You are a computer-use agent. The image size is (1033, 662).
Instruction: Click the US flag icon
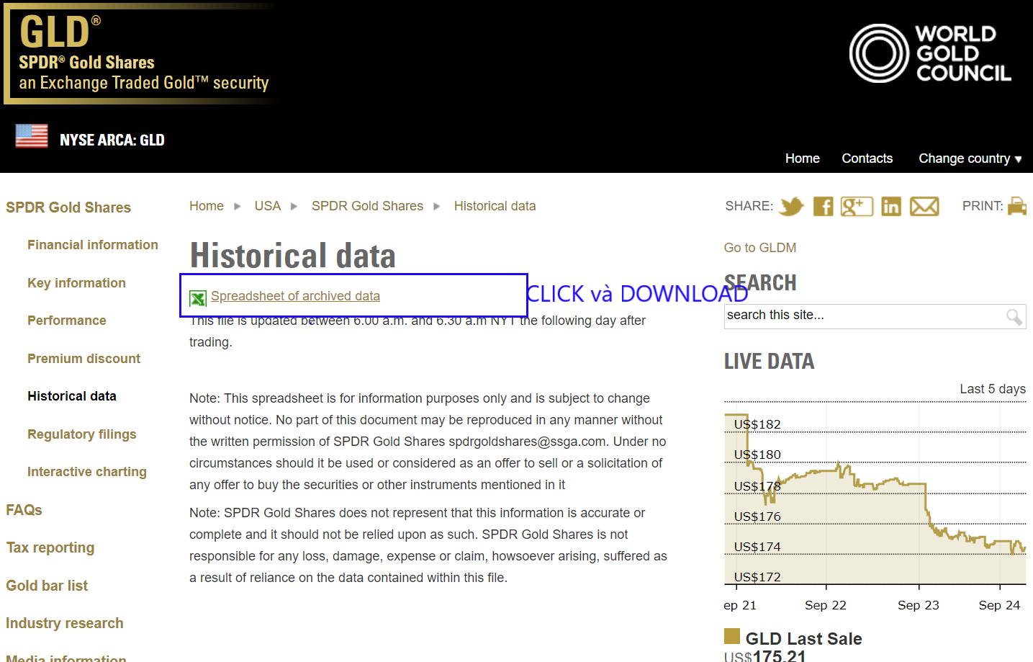coord(32,135)
